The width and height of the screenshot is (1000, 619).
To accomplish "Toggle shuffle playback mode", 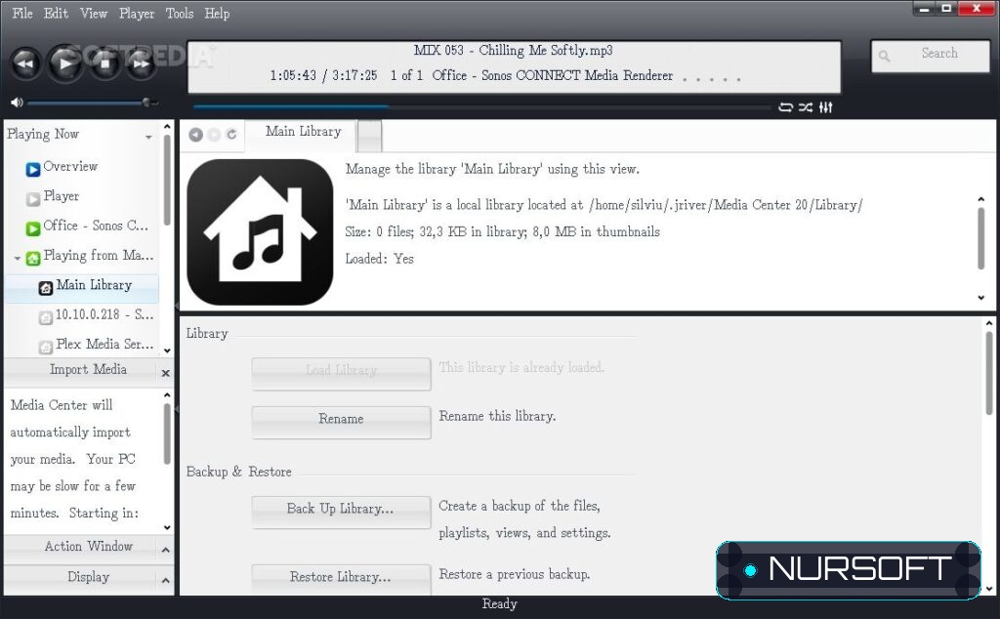I will 806,107.
